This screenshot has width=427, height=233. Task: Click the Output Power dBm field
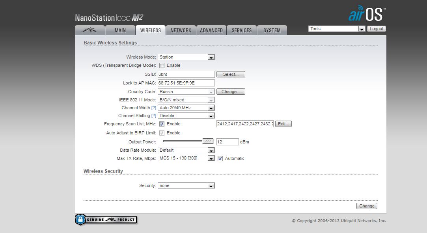coord(227,142)
